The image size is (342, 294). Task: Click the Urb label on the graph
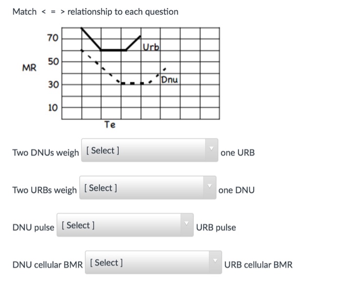[x=151, y=46]
